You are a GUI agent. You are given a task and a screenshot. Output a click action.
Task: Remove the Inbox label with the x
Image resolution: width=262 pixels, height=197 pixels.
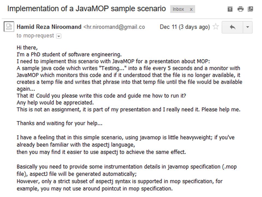191,9
